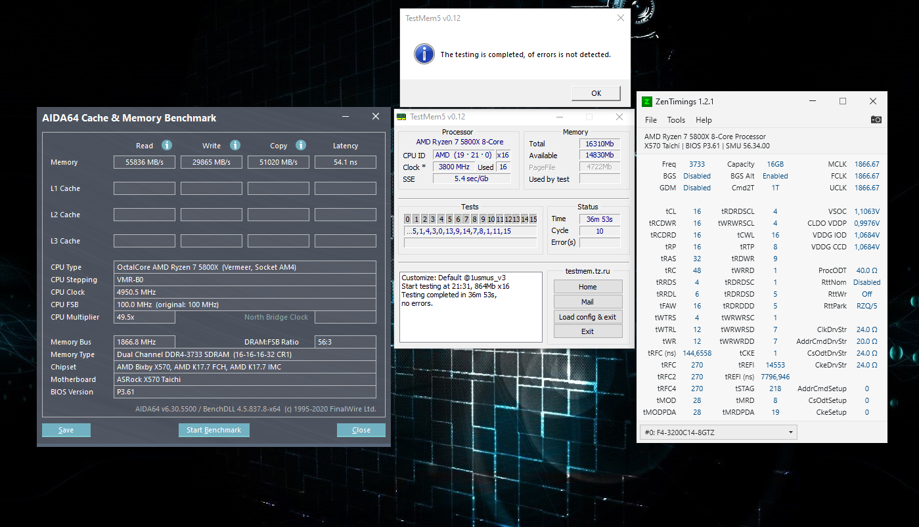919x527 pixels.
Task: Click the RttPark RZQ/5 value
Action: (866, 306)
